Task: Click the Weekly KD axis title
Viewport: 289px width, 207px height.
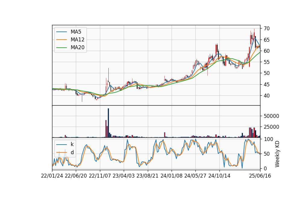Action: (x=277, y=154)
